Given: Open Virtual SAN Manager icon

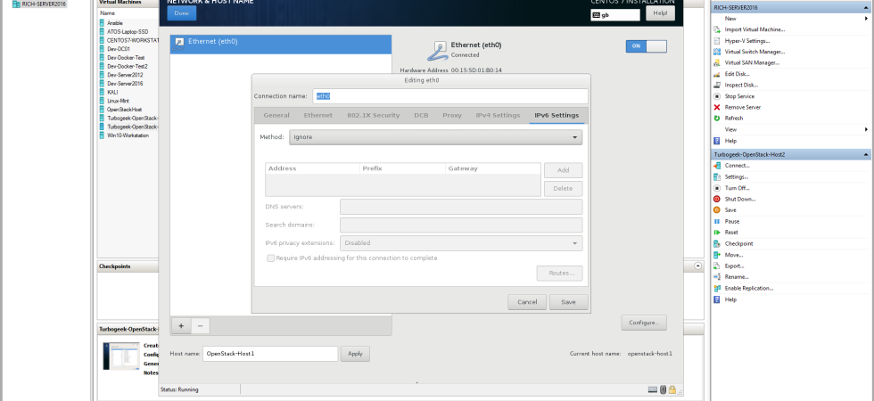Looking at the screenshot, I should pos(717,63).
